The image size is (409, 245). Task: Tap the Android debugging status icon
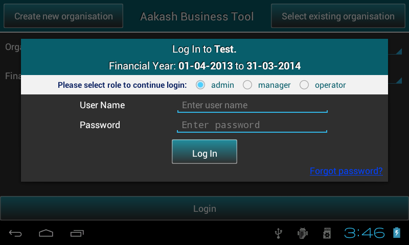303,233
